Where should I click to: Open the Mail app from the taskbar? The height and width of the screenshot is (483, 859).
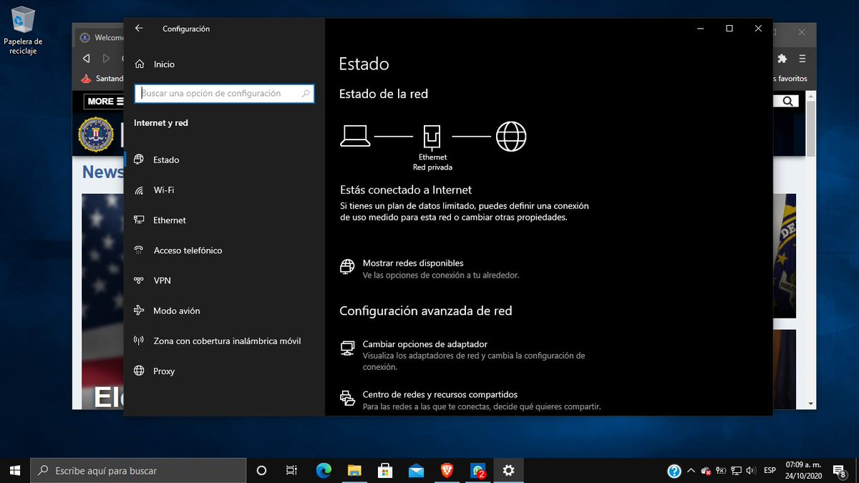pyautogui.click(x=416, y=471)
